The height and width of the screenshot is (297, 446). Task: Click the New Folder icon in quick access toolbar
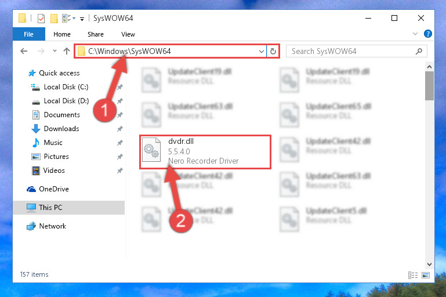click(54, 19)
